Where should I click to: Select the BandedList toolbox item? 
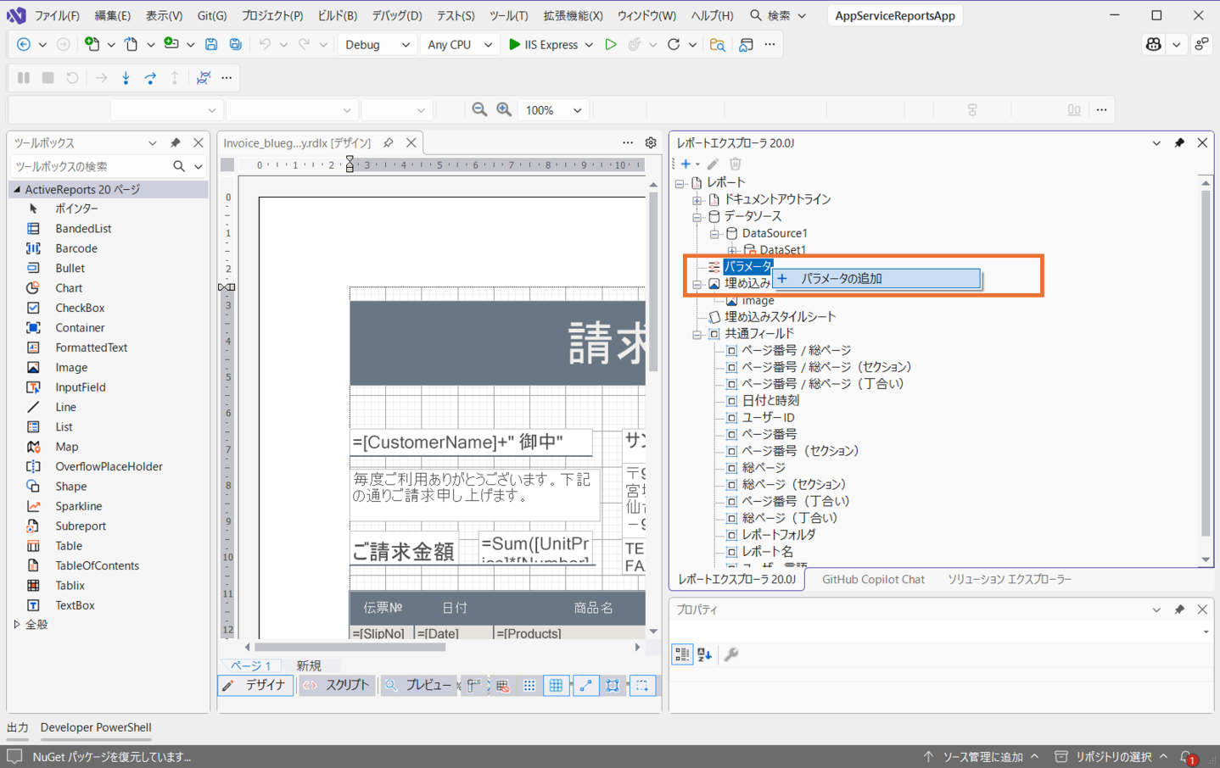coord(82,229)
